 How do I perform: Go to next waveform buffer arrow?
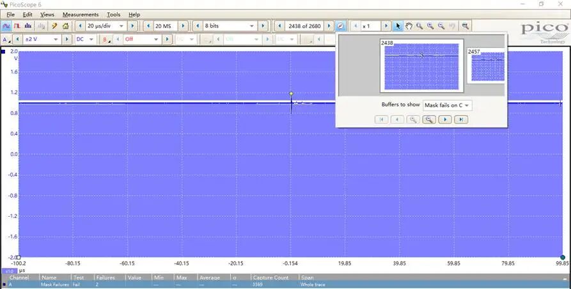coord(329,26)
